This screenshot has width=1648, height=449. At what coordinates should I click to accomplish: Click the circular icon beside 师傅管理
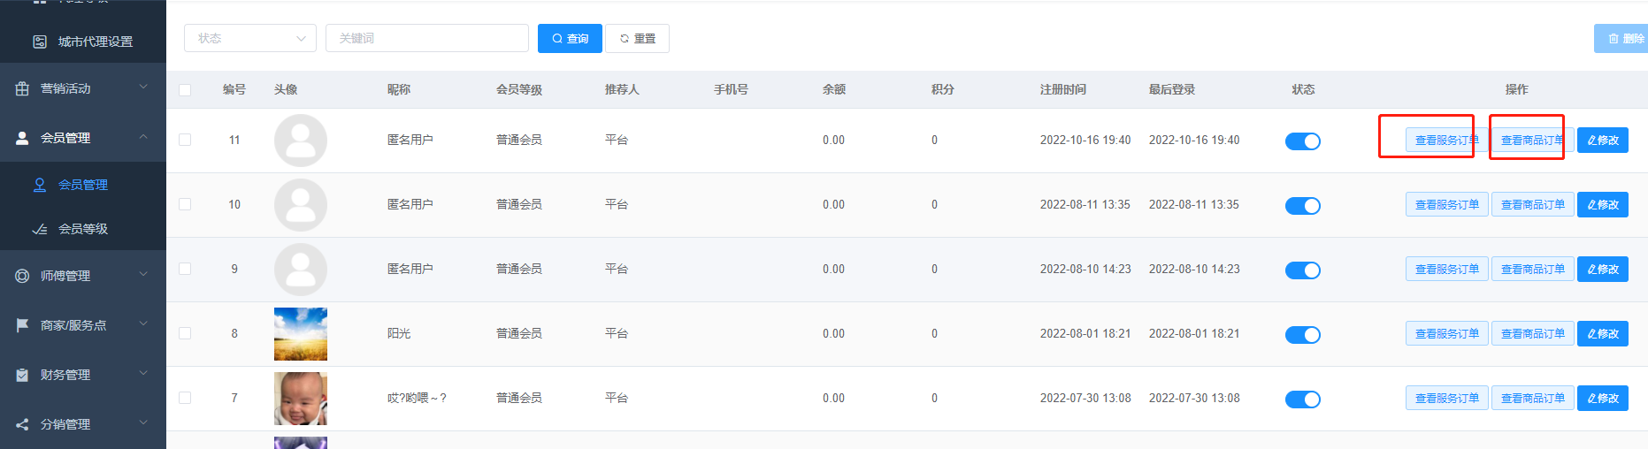[x=22, y=276]
